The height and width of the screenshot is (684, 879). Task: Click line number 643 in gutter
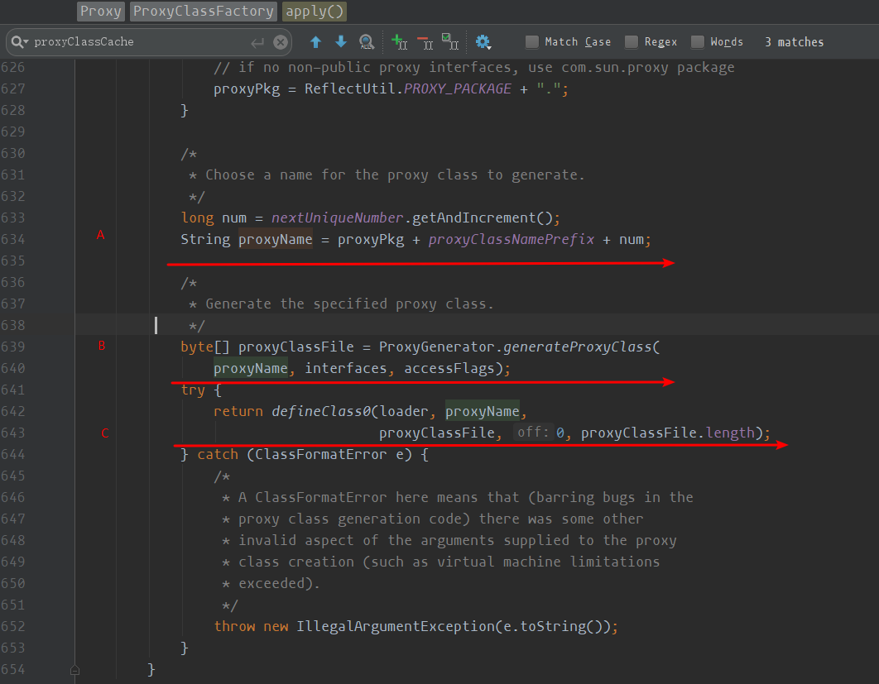(x=13, y=433)
